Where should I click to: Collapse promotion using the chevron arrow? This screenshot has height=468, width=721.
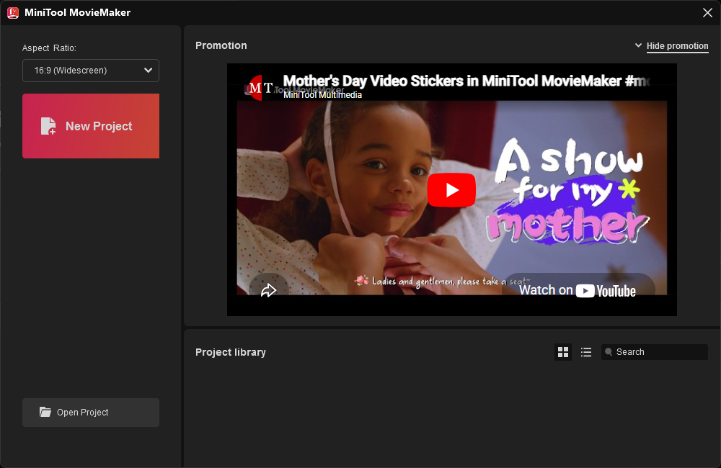[x=638, y=46]
